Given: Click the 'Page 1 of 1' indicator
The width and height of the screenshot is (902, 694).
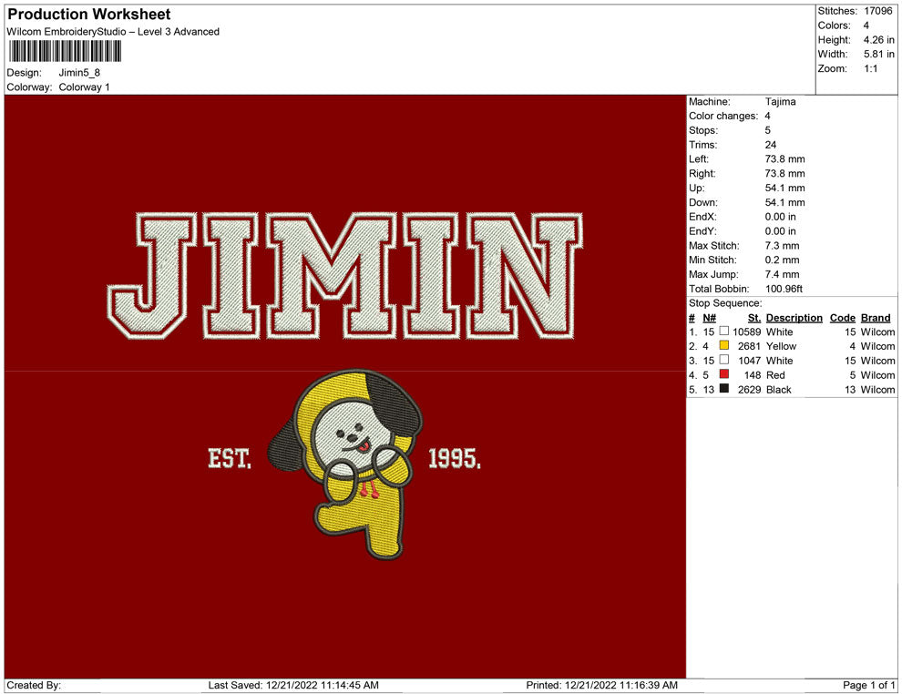Looking at the screenshot, I should click(x=868, y=685).
